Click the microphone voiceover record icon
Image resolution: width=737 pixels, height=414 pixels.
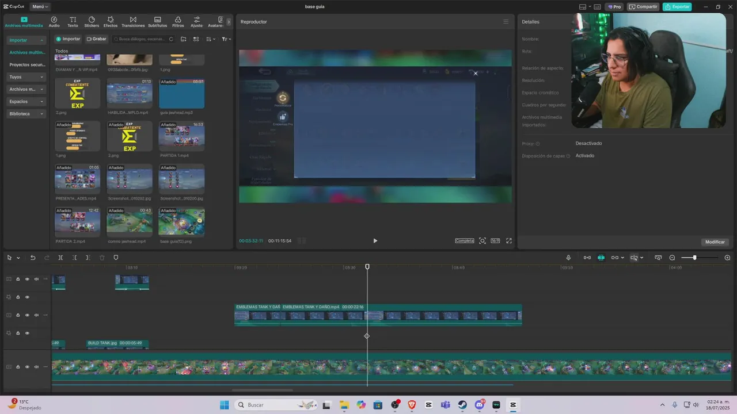click(x=568, y=258)
